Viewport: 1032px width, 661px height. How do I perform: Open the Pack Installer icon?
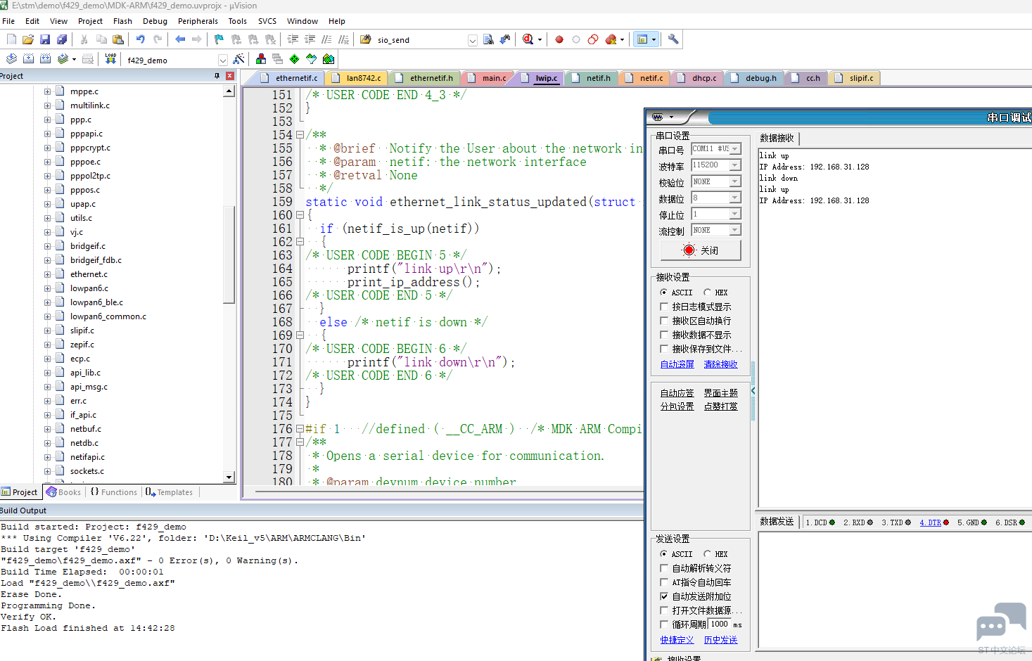328,59
